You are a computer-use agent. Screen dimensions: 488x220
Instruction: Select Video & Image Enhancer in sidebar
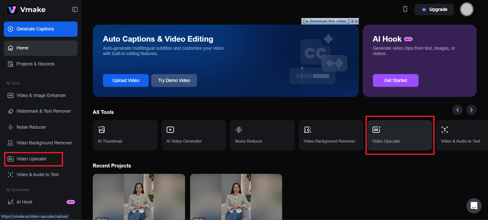(x=41, y=95)
